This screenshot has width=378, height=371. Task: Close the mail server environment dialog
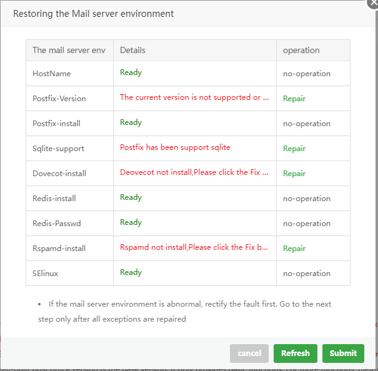click(x=374, y=2)
